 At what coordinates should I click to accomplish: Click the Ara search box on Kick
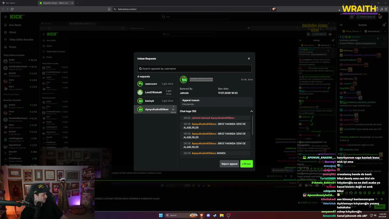(x=194, y=17)
